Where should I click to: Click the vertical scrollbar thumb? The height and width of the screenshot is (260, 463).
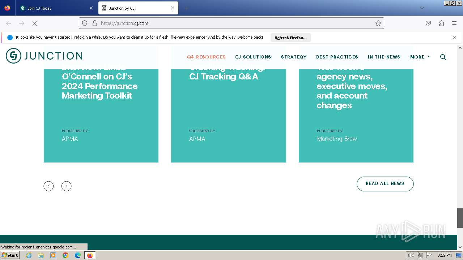[460, 218]
